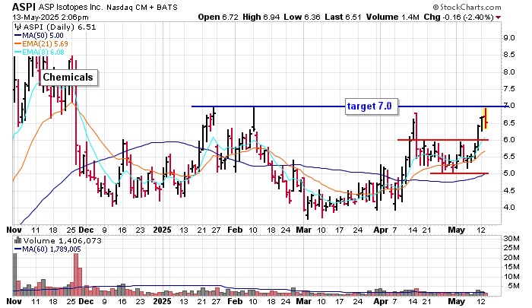Click the Dec label on the price panel's date axis
Viewport: 532px width, 308px height.
(x=86, y=230)
